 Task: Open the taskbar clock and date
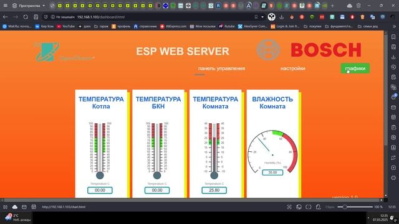tap(380, 218)
